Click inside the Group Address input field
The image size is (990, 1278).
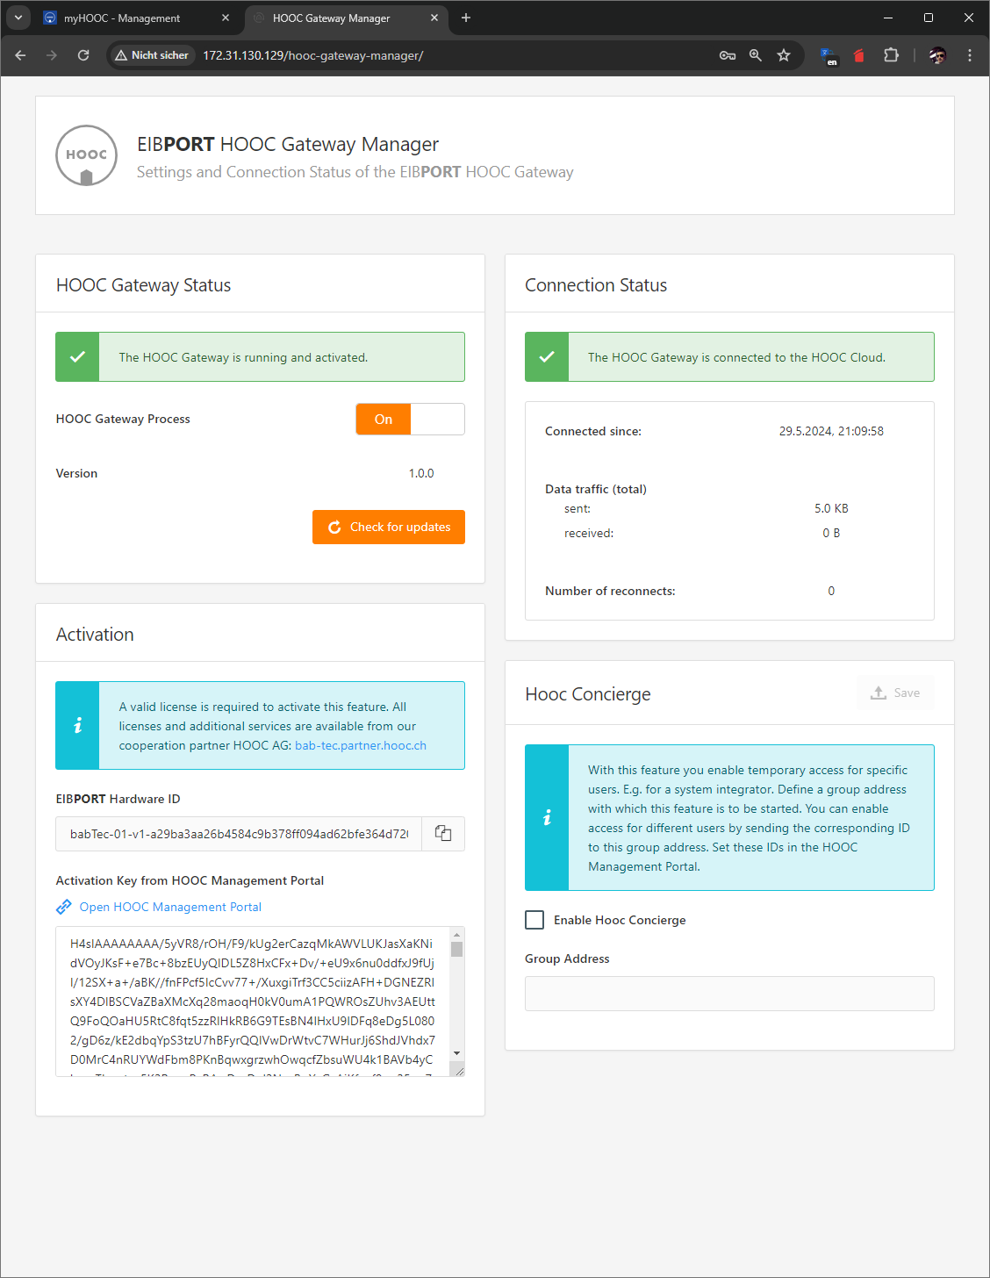[729, 993]
